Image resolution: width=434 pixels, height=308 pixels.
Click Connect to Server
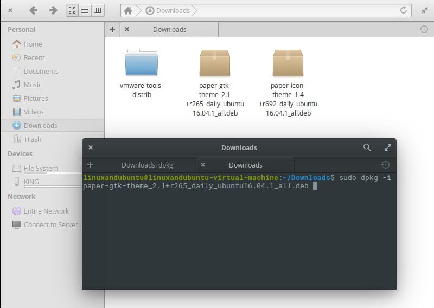(47, 224)
